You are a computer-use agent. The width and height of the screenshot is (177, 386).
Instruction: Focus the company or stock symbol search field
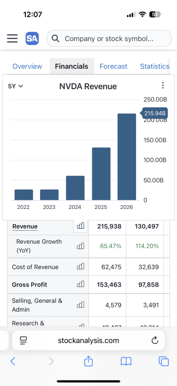(x=109, y=38)
